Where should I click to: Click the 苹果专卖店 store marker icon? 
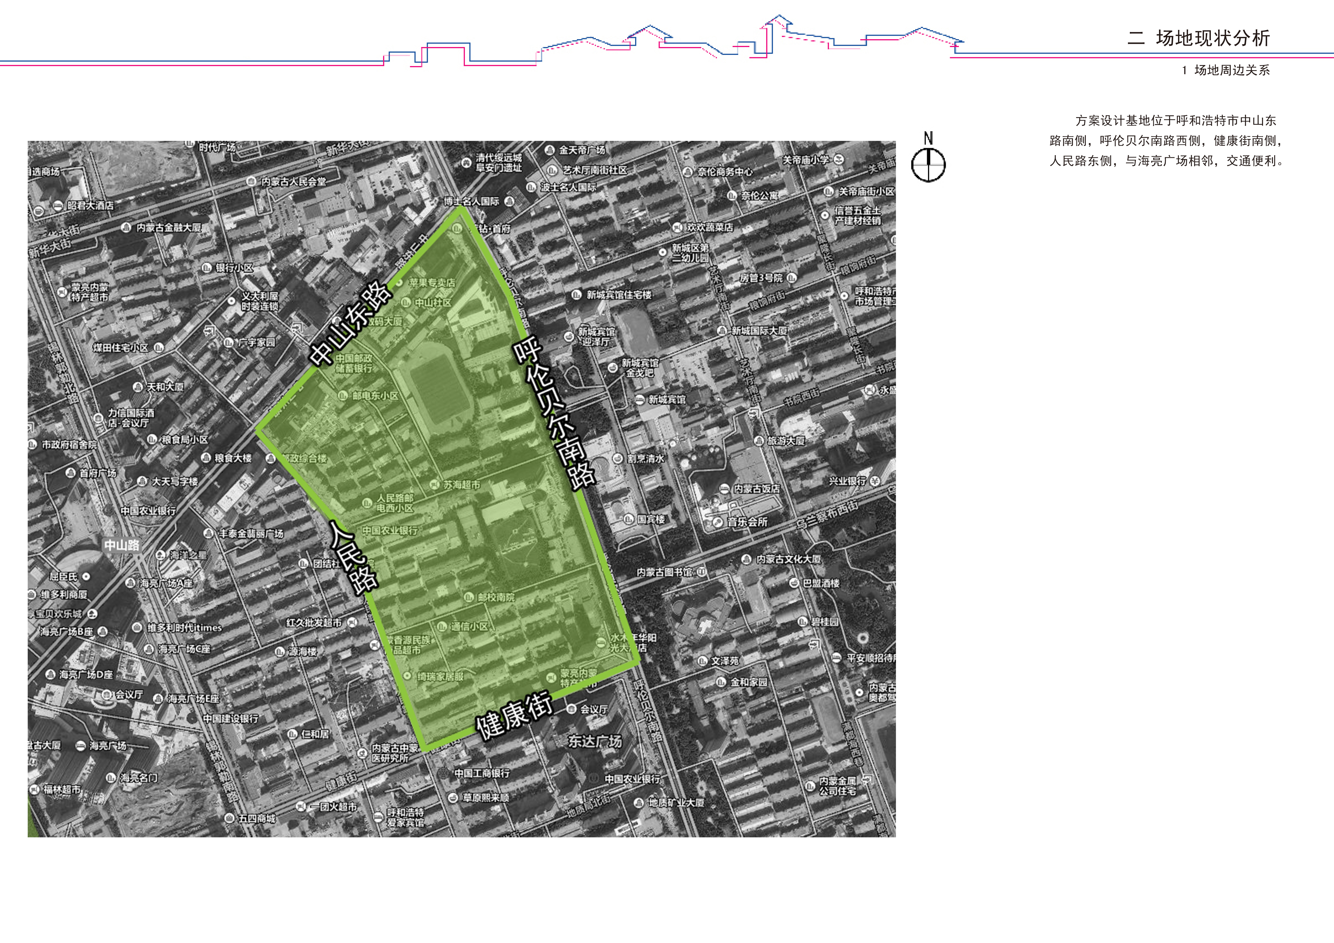coord(400,283)
